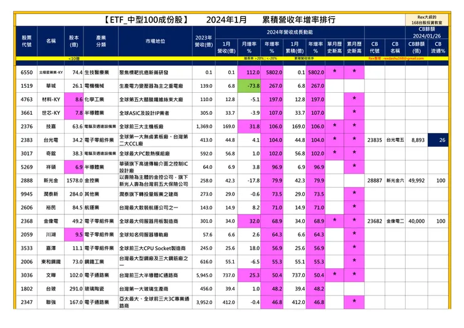
Task: Click the month growth value 31.8
Action: [x=249, y=127]
